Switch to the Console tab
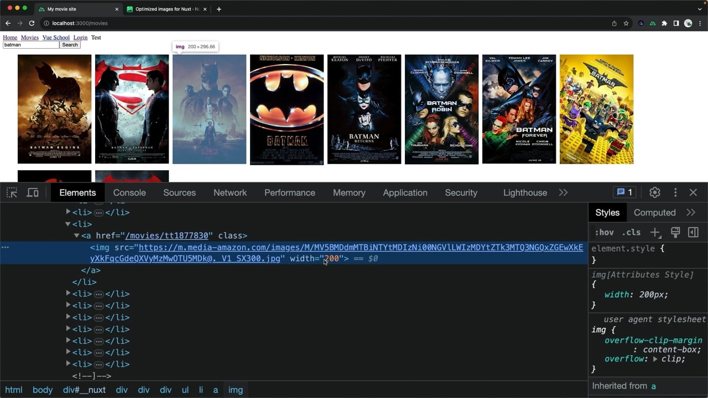Viewport: 708px width, 398px height. click(x=129, y=192)
